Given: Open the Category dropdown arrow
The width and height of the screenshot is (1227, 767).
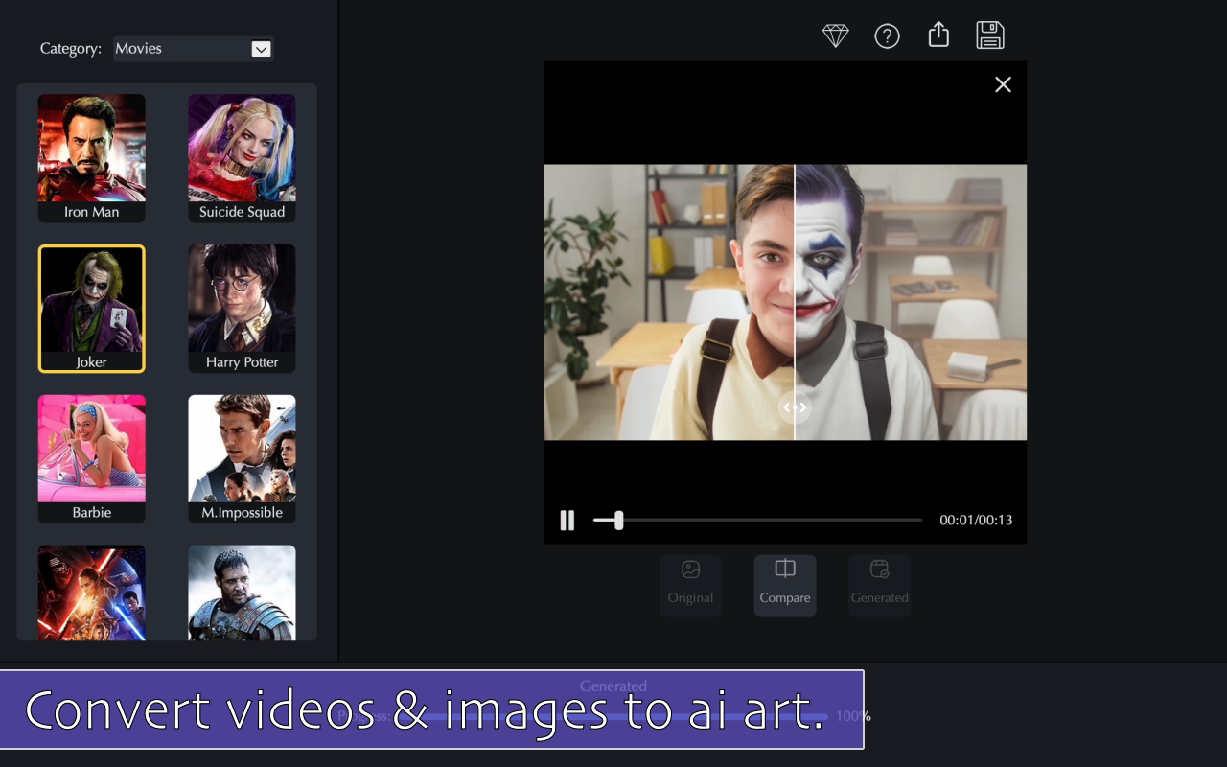Looking at the screenshot, I should coord(261,49).
